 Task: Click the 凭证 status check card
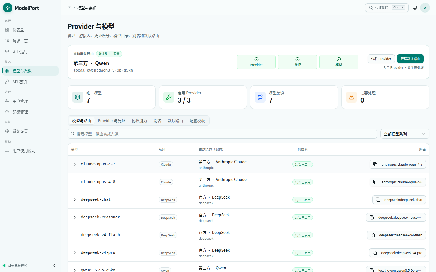297,62
